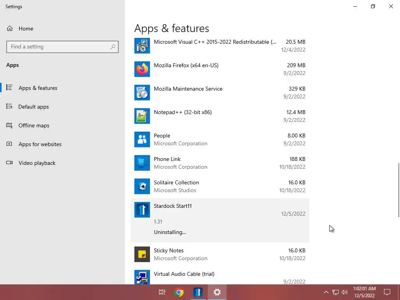Click the volume speaker tray icon
Image resolution: width=400 pixels, height=300 pixels.
345,292
